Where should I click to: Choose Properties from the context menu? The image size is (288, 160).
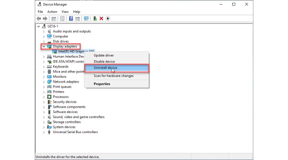(116, 84)
